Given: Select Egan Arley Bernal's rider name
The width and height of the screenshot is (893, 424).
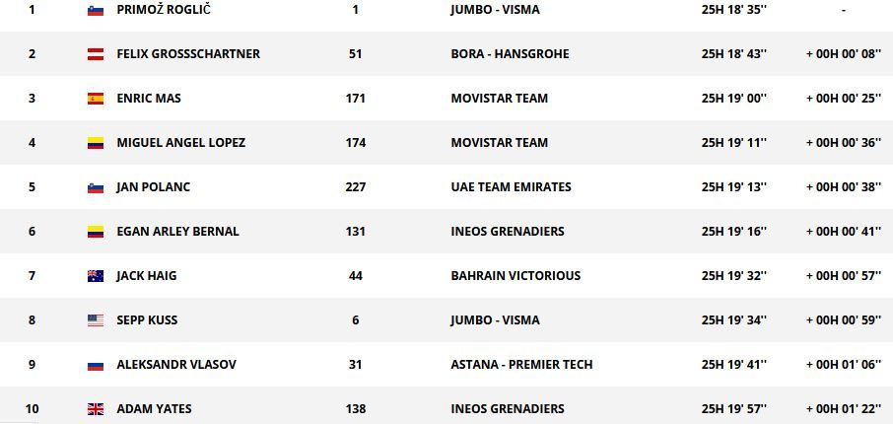Looking at the screenshot, I should pyautogui.click(x=177, y=232).
